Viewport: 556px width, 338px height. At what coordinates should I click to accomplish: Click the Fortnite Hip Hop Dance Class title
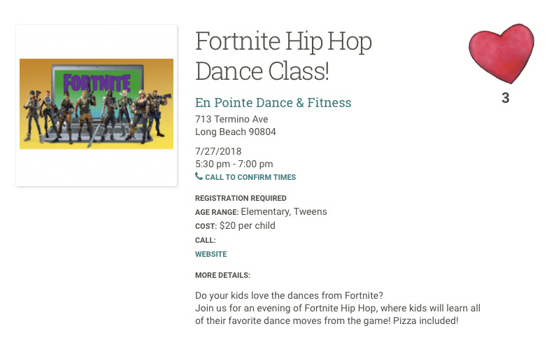click(x=283, y=56)
